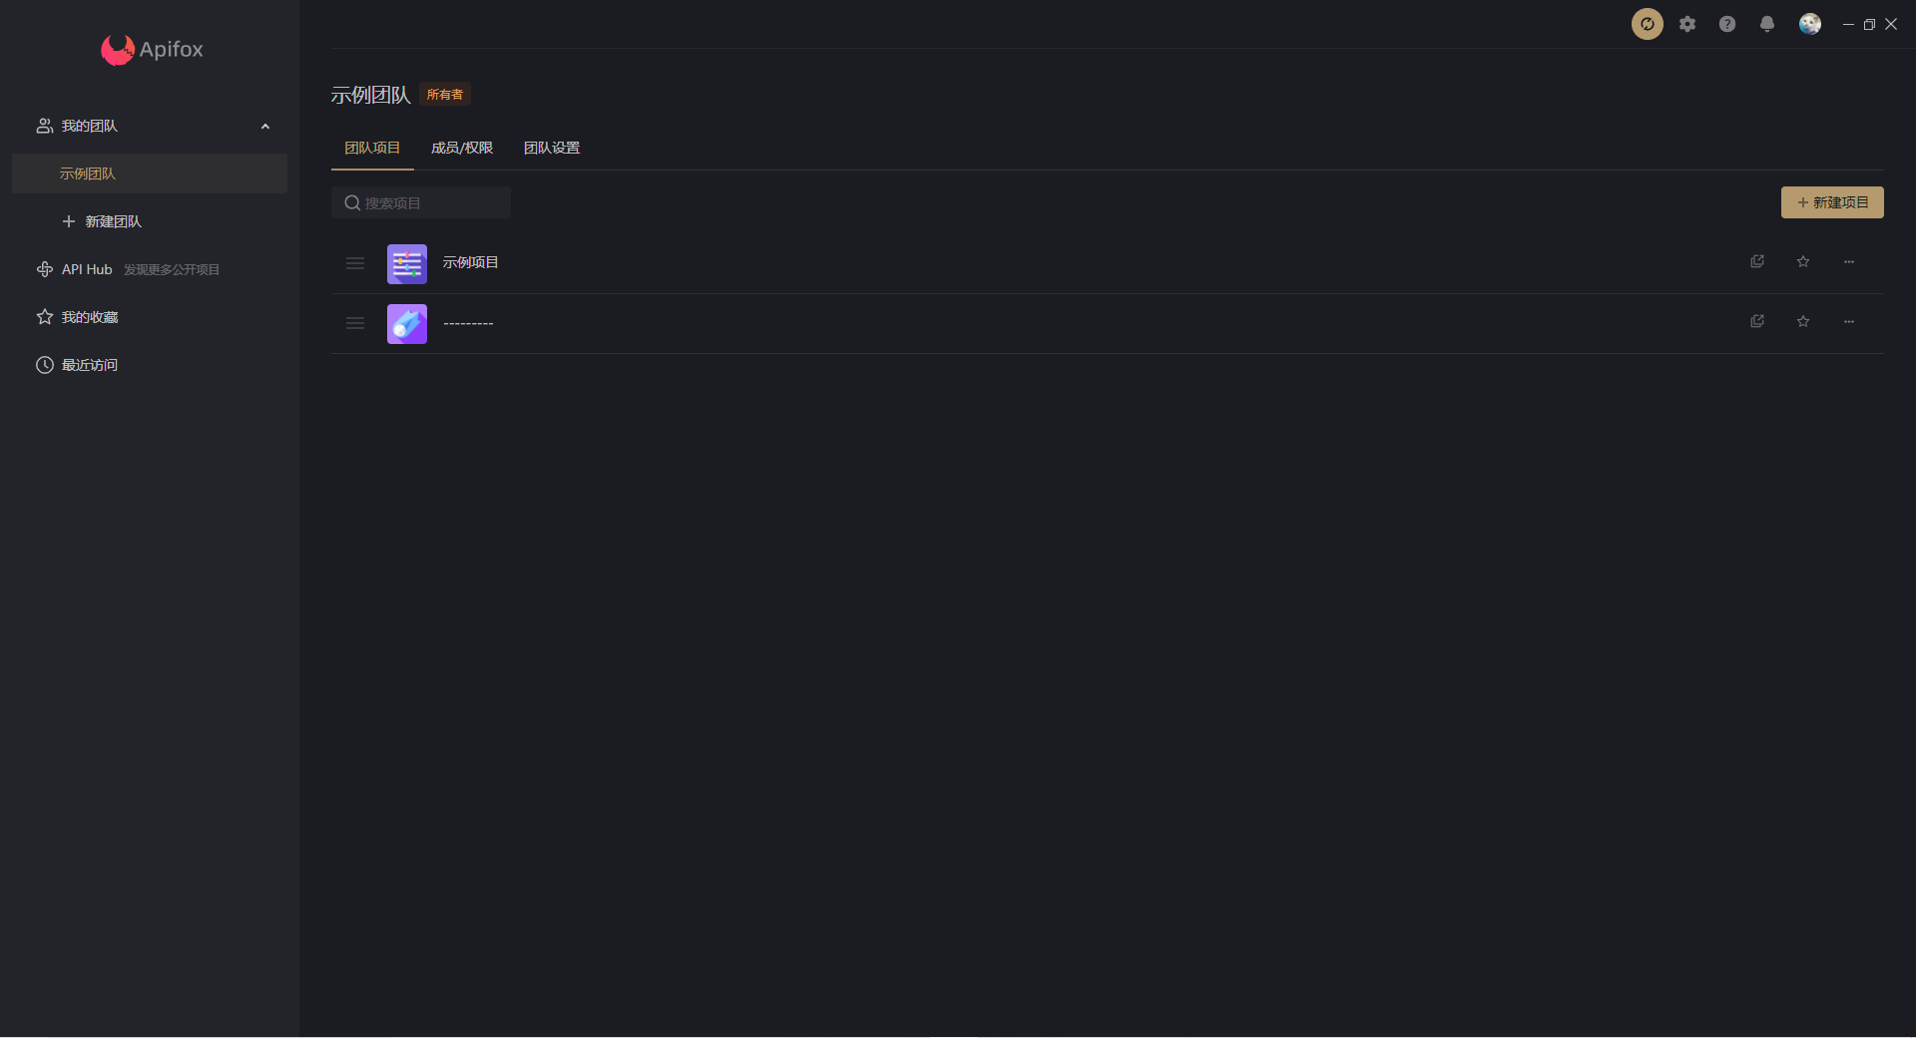Click the 新建项目 button

coord(1832,202)
